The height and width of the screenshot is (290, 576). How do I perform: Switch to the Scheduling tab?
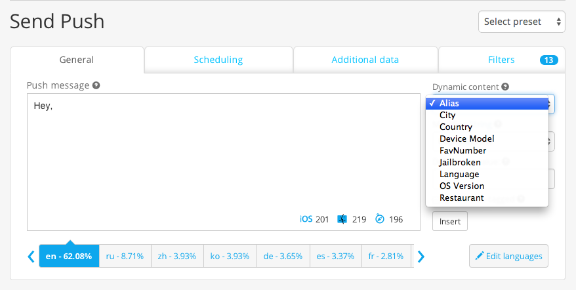click(x=218, y=60)
